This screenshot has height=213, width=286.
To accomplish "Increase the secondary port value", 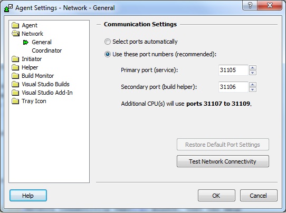I will coord(253,84).
